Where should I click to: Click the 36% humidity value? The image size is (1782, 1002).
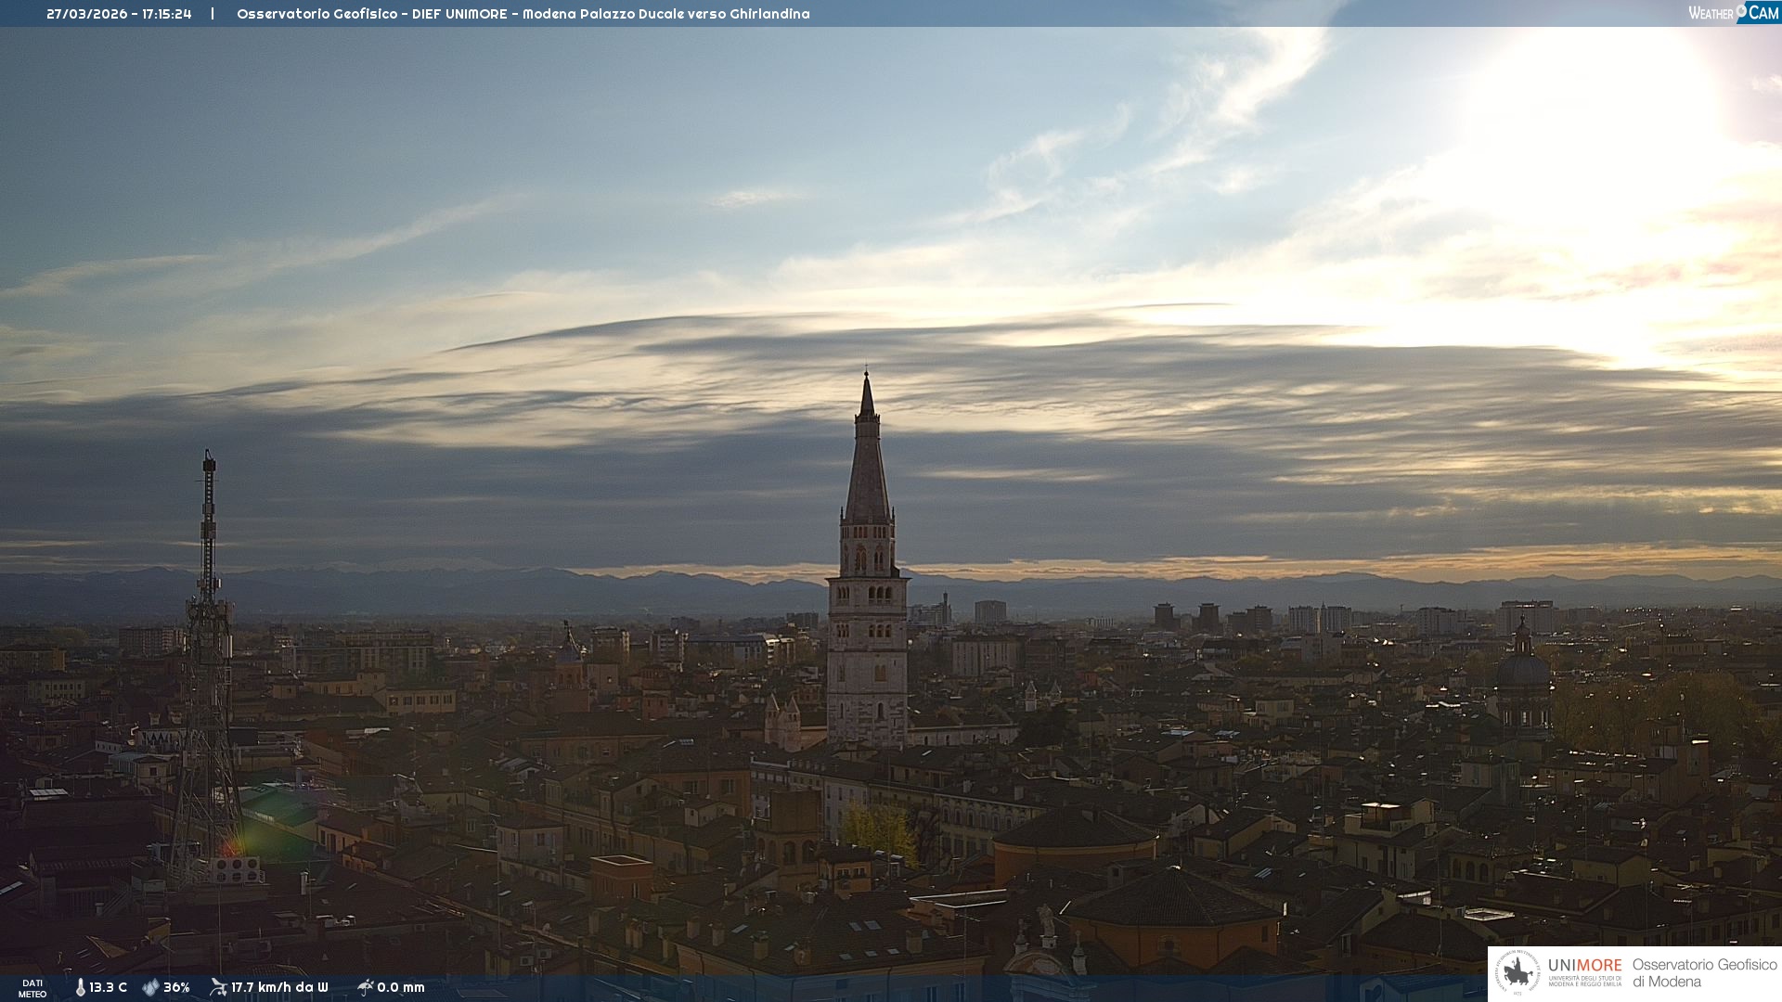coord(176,987)
